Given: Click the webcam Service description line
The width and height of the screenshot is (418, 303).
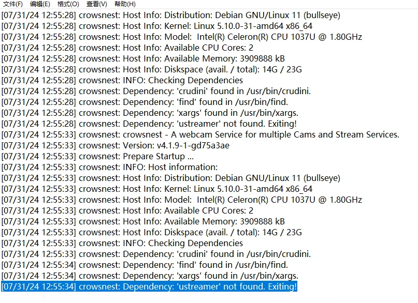Looking at the screenshot, I should point(200,134).
